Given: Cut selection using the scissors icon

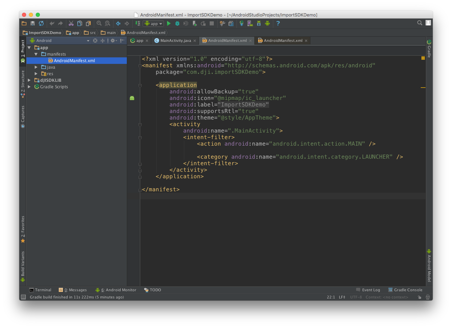Looking at the screenshot, I should pyautogui.click(x=71, y=23).
